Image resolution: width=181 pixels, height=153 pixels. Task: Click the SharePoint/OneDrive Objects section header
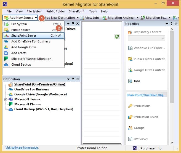pyautogui.click(x=146, y=95)
